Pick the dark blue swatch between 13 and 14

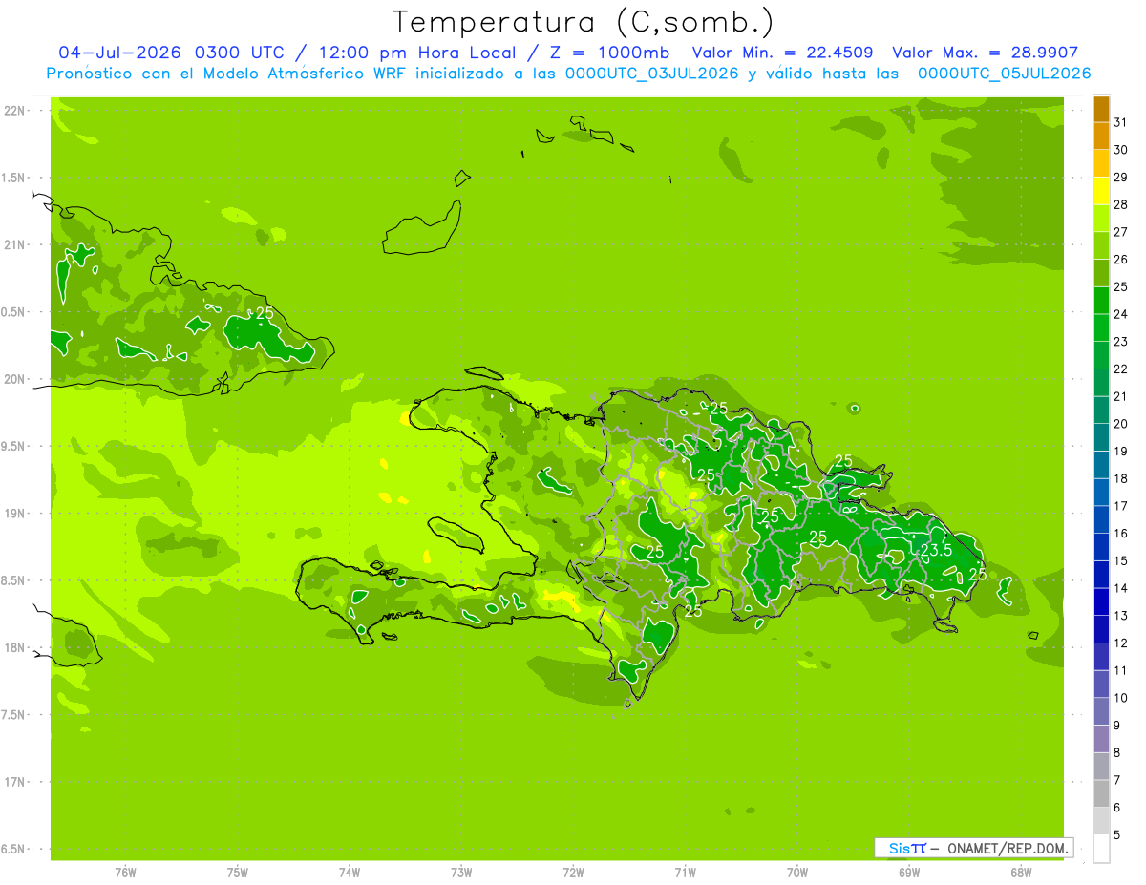click(x=1101, y=602)
